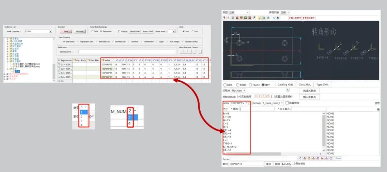Click the Export Excel button
This screenshot has height=172, width=387.
click(x=135, y=31)
